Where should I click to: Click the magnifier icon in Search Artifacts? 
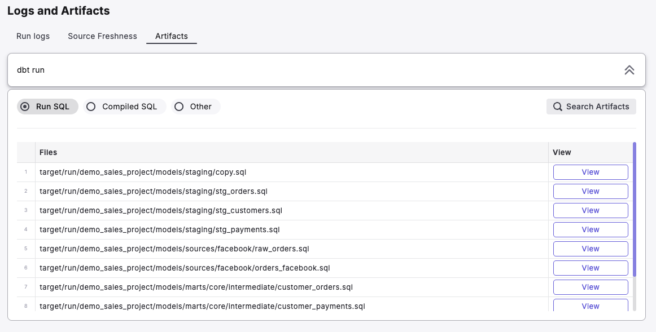(x=557, y=107)
